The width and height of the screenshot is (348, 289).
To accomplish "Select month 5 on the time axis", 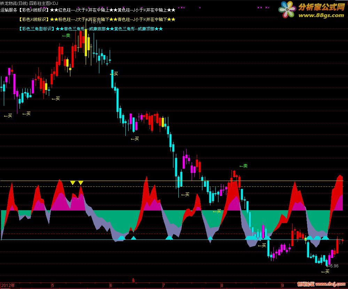I will pos(53,286).
